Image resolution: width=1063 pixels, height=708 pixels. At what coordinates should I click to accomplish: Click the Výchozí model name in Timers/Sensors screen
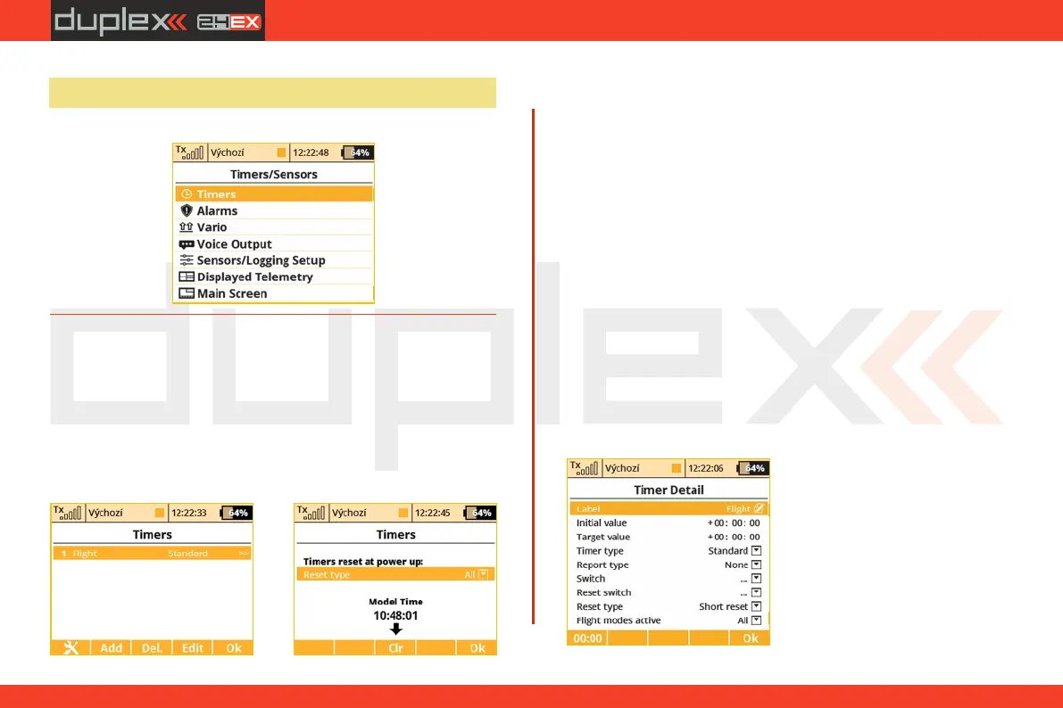coord(227,152)
